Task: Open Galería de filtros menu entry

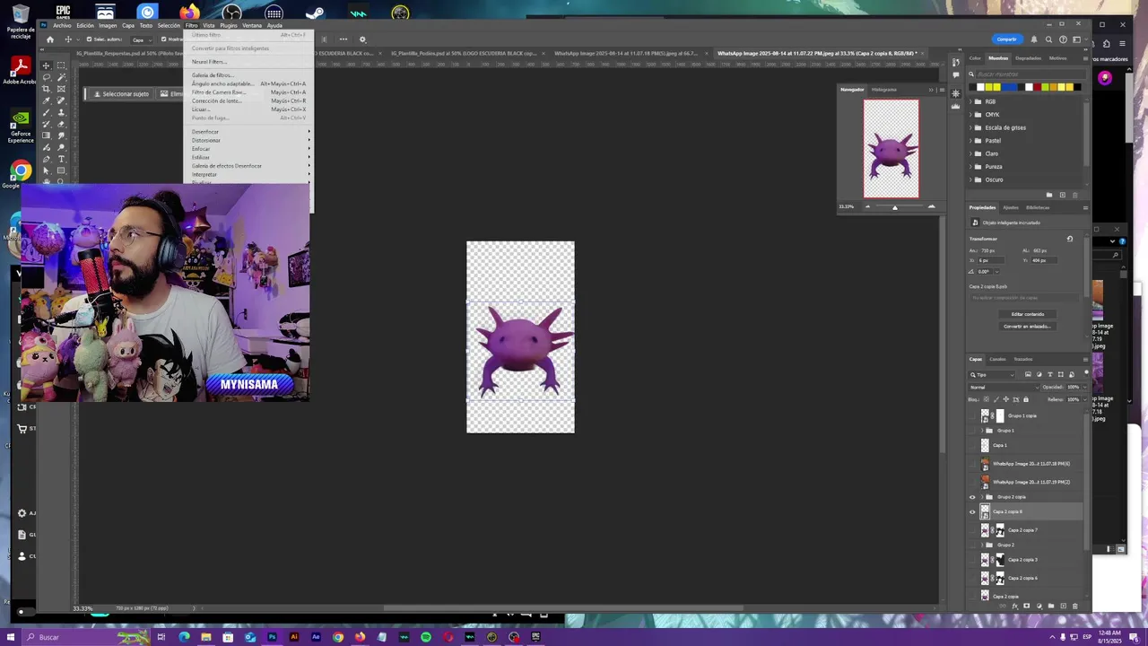Action: click(250, 75)
